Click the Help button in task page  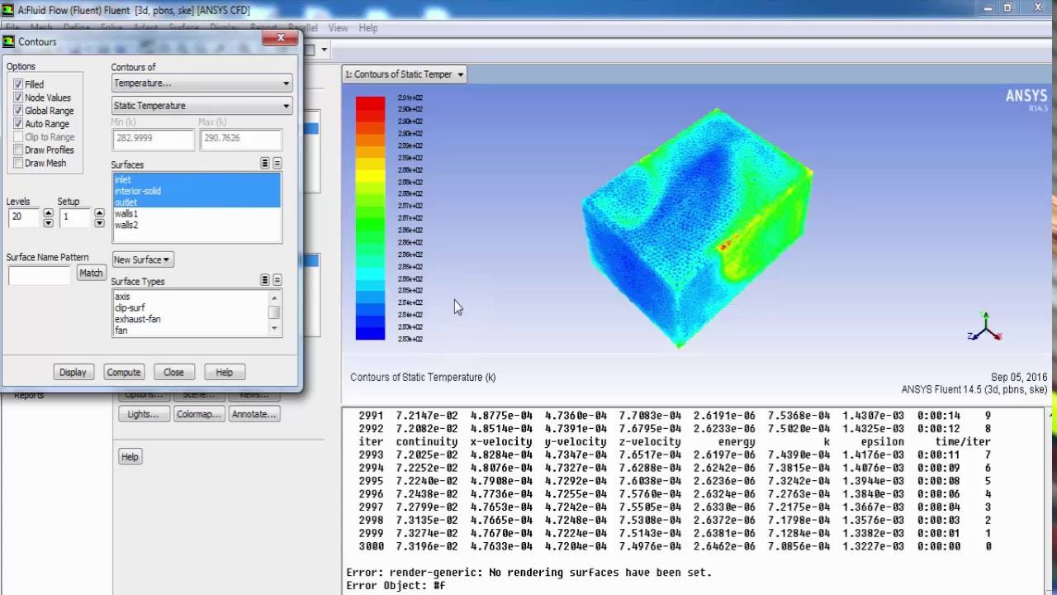point(130,456)
